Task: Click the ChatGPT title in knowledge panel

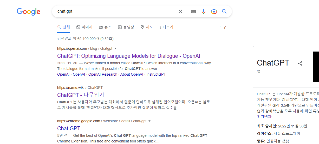Action: pos(273,63)
